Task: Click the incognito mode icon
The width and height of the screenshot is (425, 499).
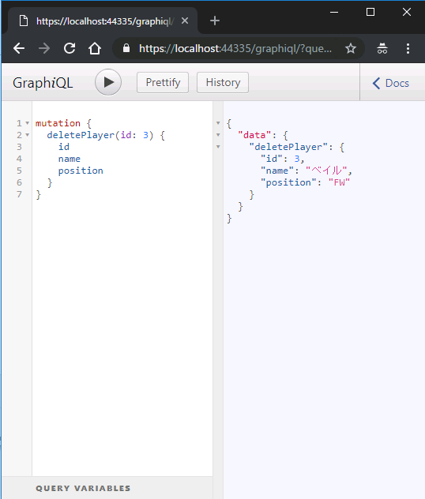Action: (382, 48)
